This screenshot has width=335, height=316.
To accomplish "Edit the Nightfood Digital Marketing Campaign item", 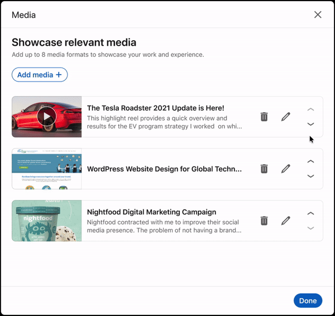I will click(x=286, y=221).
